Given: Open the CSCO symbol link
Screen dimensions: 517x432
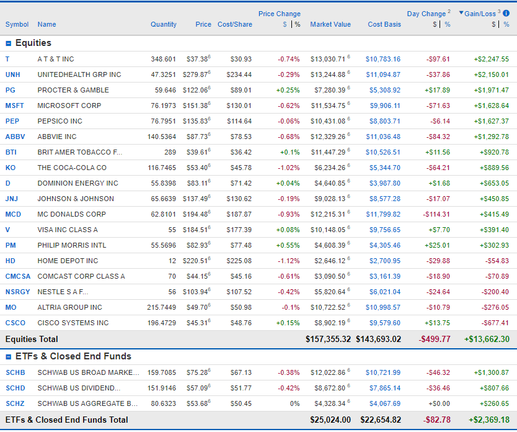Looking at the screenshot, I should (x=15, y=323).
